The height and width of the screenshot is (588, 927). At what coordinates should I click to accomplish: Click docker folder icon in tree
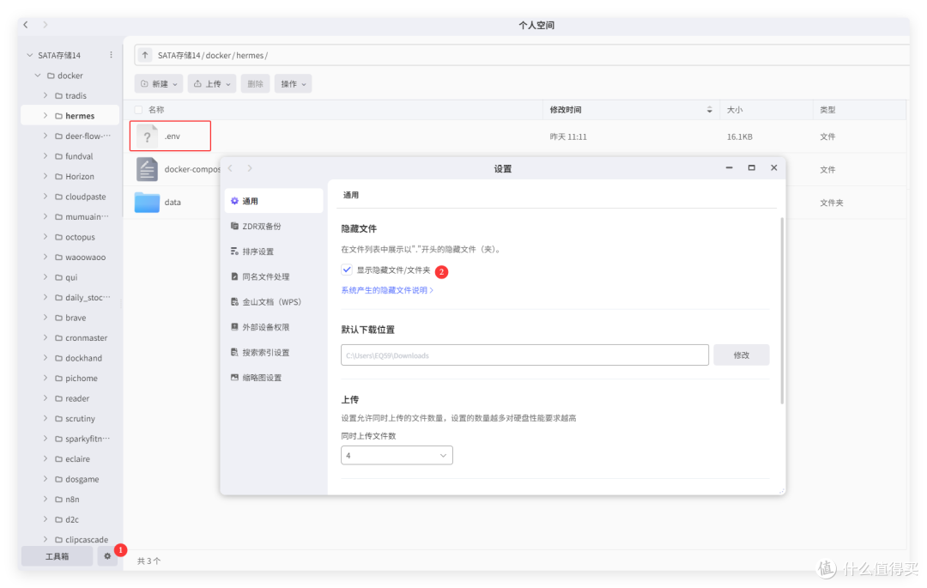51,76
